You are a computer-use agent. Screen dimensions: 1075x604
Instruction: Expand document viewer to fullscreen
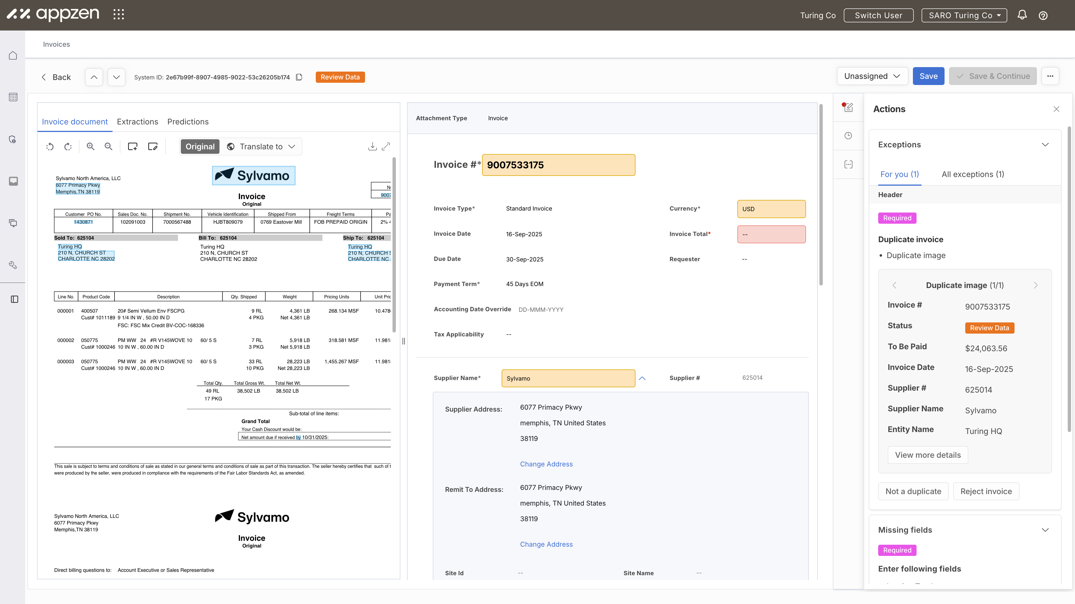click(x=386, y=146)
